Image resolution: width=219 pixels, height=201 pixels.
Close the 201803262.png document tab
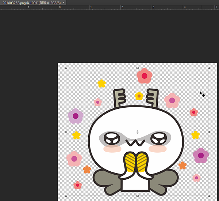pyautogui.click(x=64, y=3)
